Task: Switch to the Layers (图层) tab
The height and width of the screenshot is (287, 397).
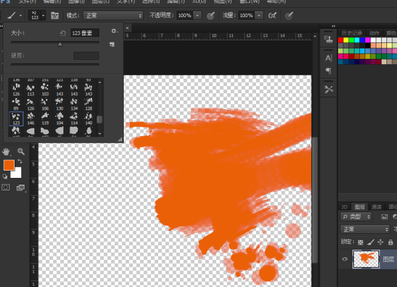Action: click(x=359, y=207)
